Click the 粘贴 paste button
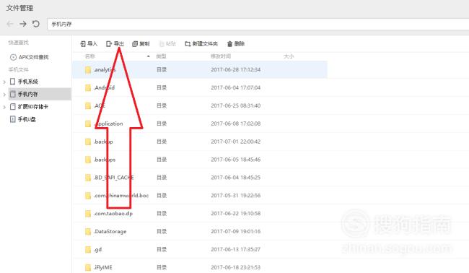This screenshot has height=273, width=469. pos(167,44)
